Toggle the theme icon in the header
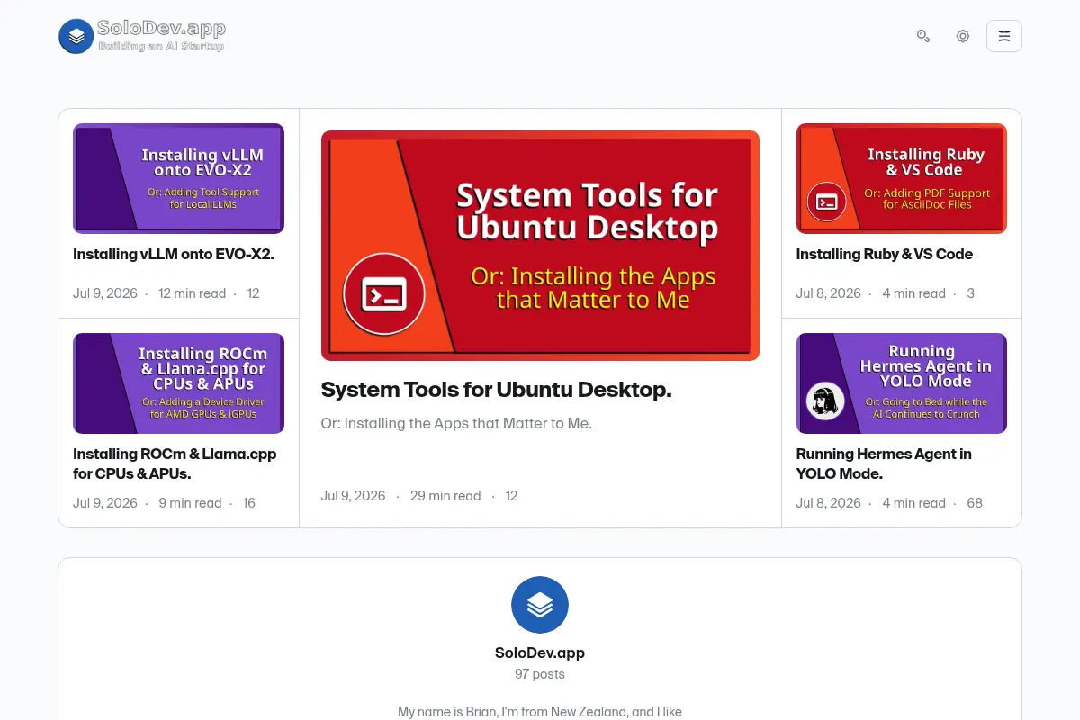This screenshot has height=720, width=1080. coord(963,36)
